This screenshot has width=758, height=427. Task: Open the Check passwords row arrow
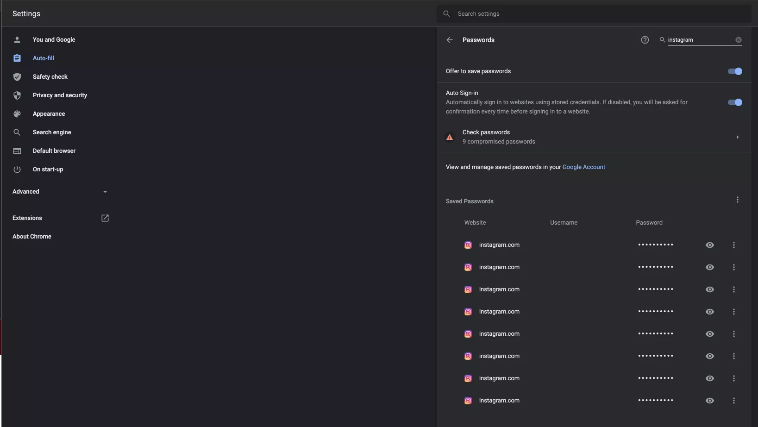(x=738, y=137)
